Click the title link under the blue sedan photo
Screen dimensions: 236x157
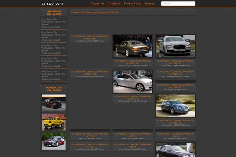175,122
